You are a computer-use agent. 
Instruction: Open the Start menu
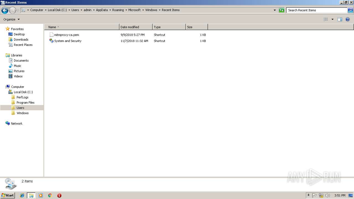7,195
